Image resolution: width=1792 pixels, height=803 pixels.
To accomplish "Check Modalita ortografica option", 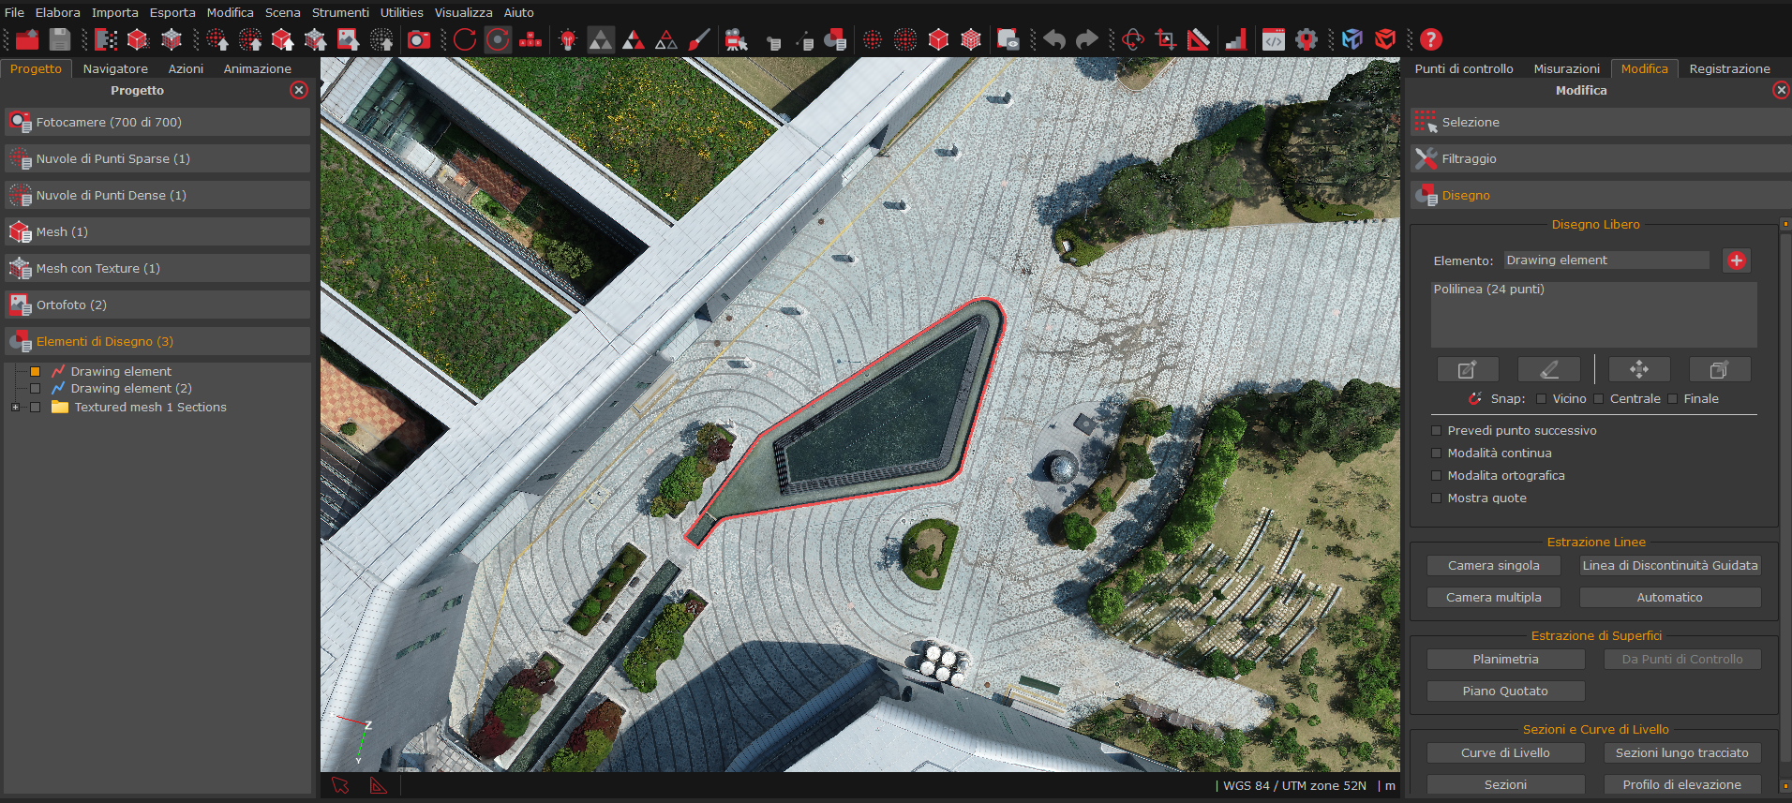I will [x=1436, y=475].
